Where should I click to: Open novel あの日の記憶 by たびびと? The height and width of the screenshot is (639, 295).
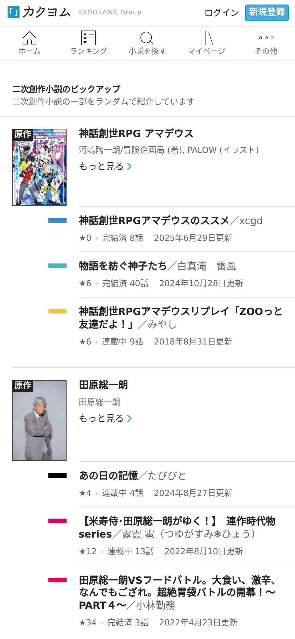108,476
